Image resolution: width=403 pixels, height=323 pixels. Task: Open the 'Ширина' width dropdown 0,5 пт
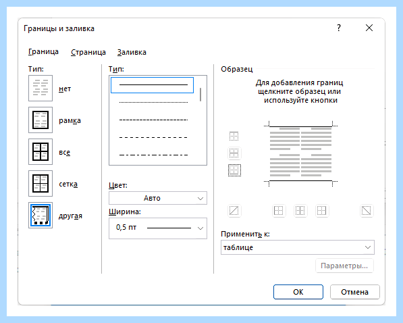(x=158, y=228)
